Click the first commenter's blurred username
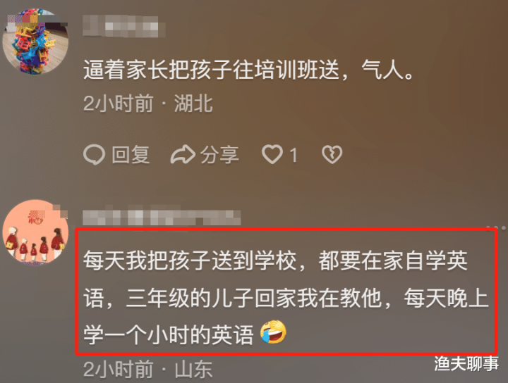This screenshot has width=508, height=383. 124,26
